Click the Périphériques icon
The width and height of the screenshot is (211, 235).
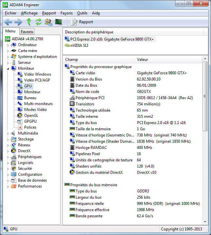coord(14,157)
